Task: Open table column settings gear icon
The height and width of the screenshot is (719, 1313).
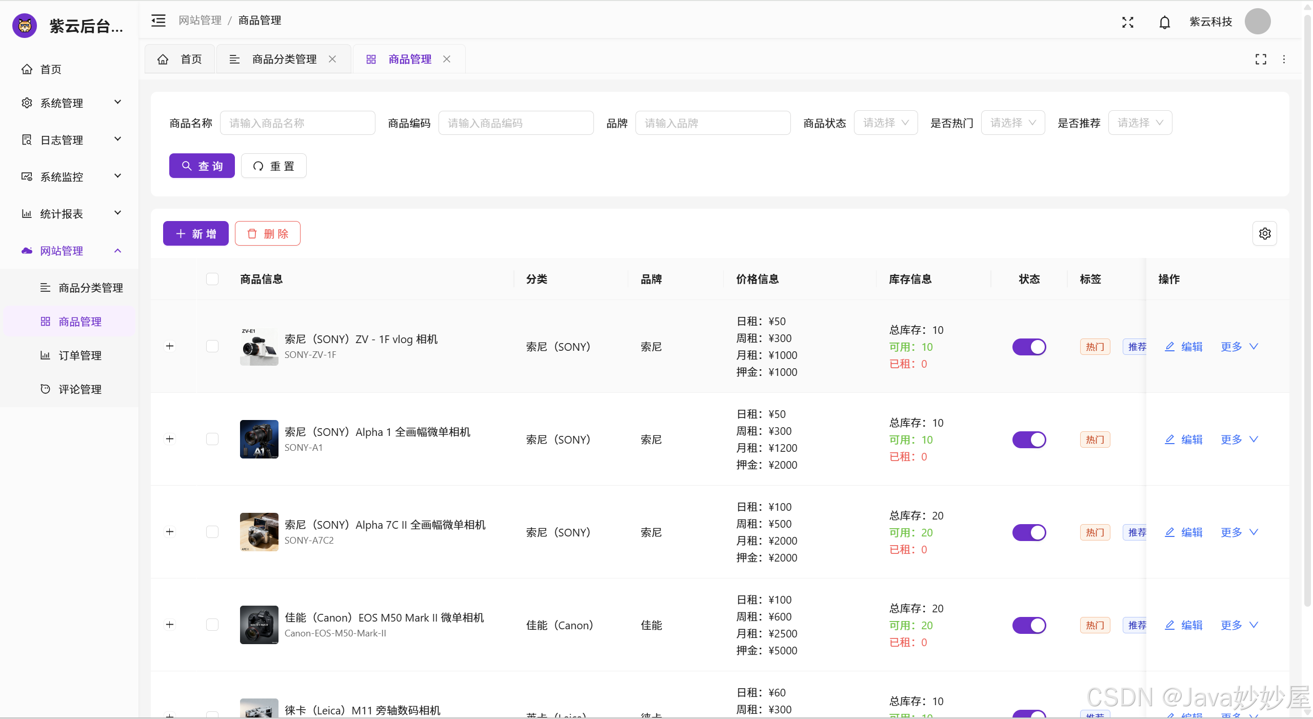Action: (x=1265, y=234)
